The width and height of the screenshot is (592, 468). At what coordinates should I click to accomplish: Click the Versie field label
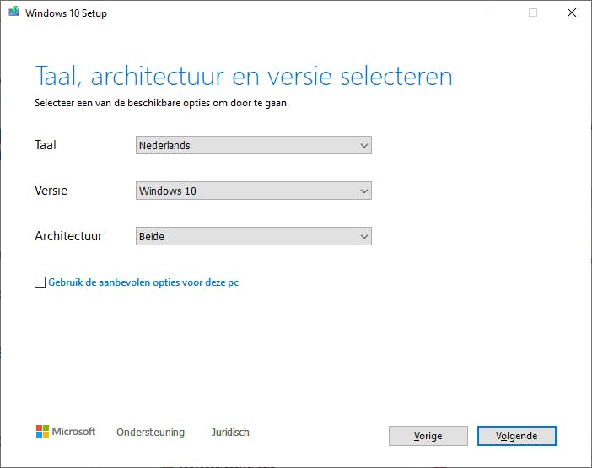[x=51, y=191]
